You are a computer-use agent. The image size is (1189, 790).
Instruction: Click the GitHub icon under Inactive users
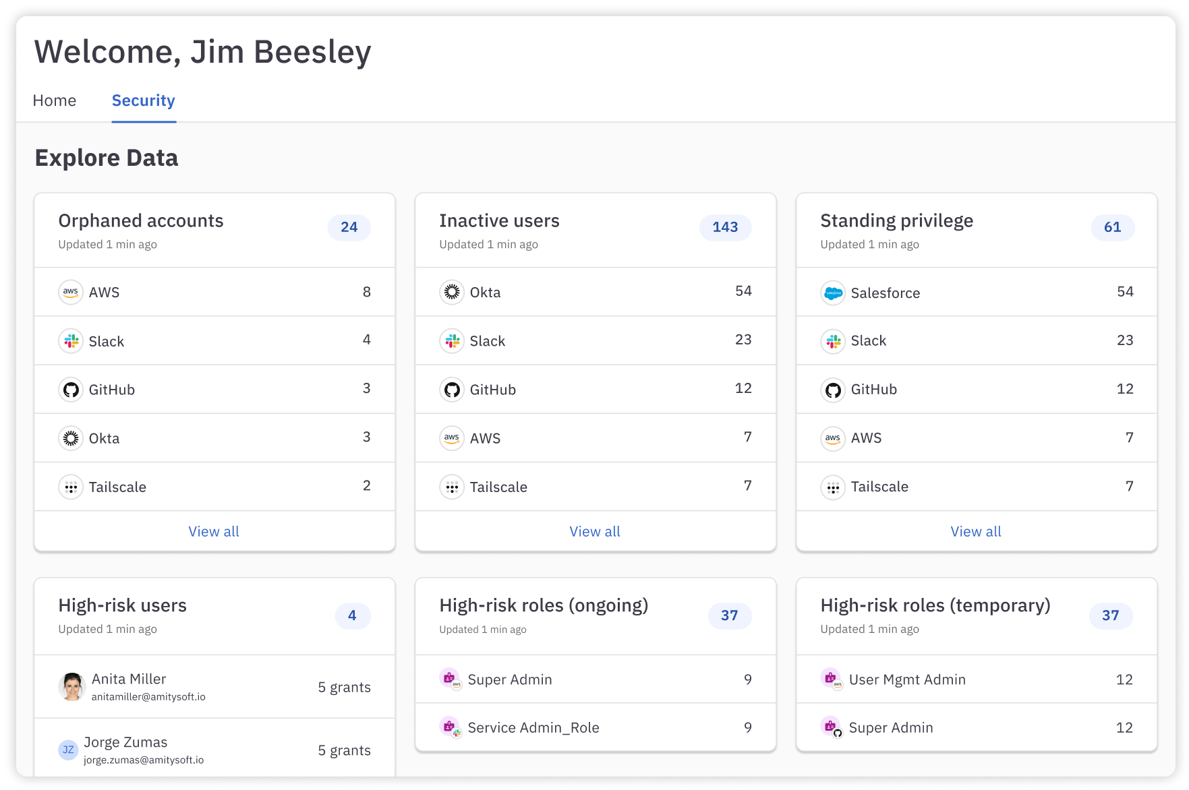(451, 389)
